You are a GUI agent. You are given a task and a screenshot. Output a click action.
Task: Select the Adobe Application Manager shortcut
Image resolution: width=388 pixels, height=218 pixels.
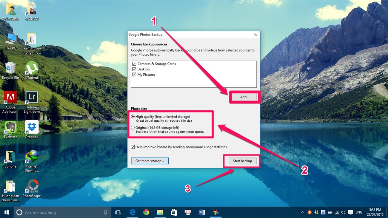coord(10,103)
